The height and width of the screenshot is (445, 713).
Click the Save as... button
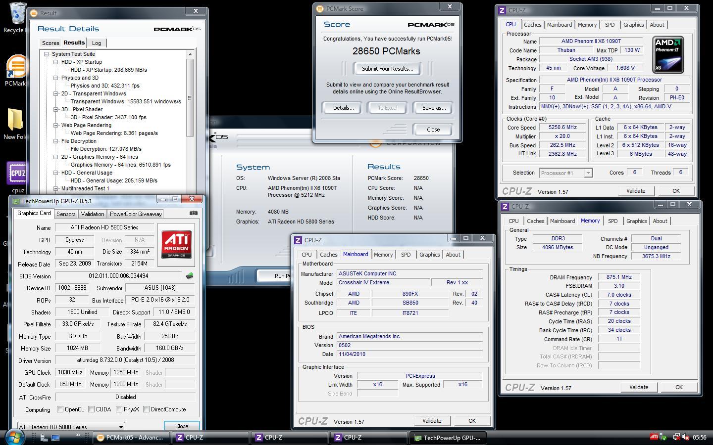point(434,108)
